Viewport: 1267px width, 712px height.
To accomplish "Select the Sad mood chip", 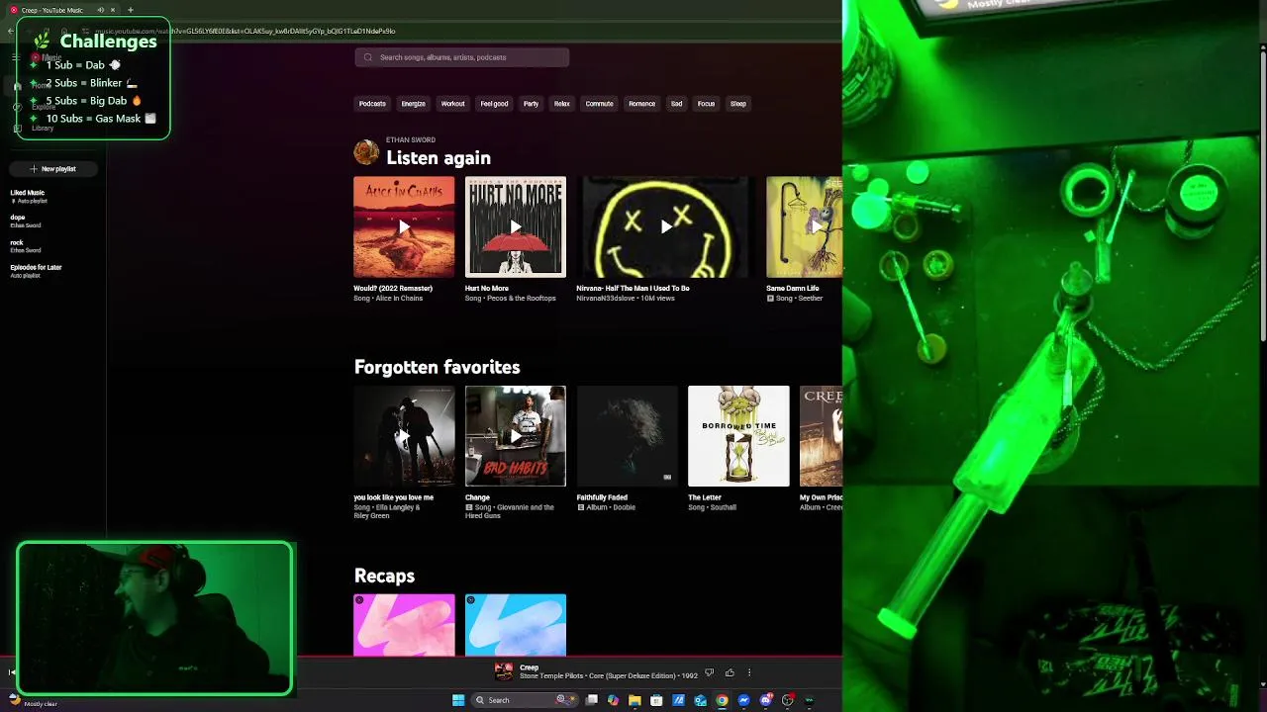I will tap(676, 104).
